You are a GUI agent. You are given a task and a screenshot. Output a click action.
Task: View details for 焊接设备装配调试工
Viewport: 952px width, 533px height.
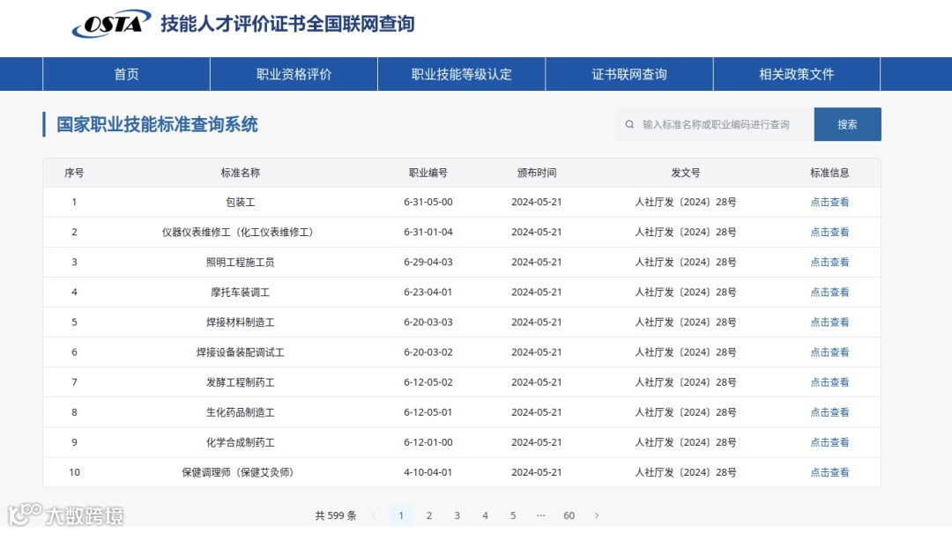(829, 352)
